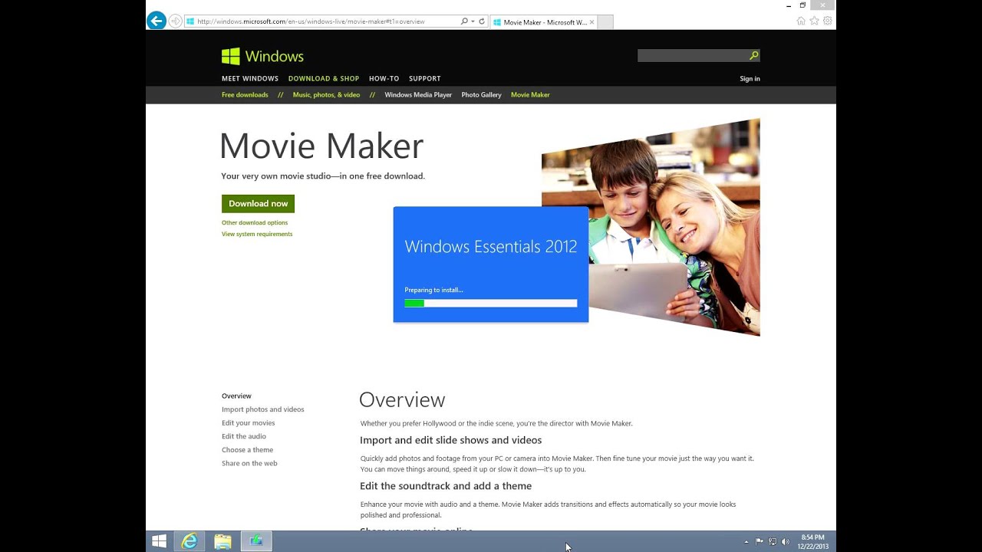Image resolution: width=982 pixels, height=552 pixels.
Task: Click the Sign in link
Action: (x=750, y=78)
